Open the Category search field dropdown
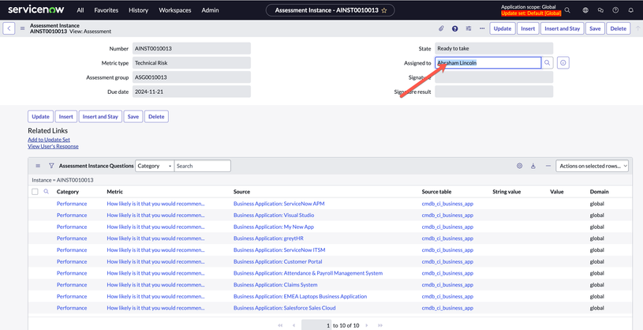The width and height of the screenshot is (643, 330). pos(155,166)
